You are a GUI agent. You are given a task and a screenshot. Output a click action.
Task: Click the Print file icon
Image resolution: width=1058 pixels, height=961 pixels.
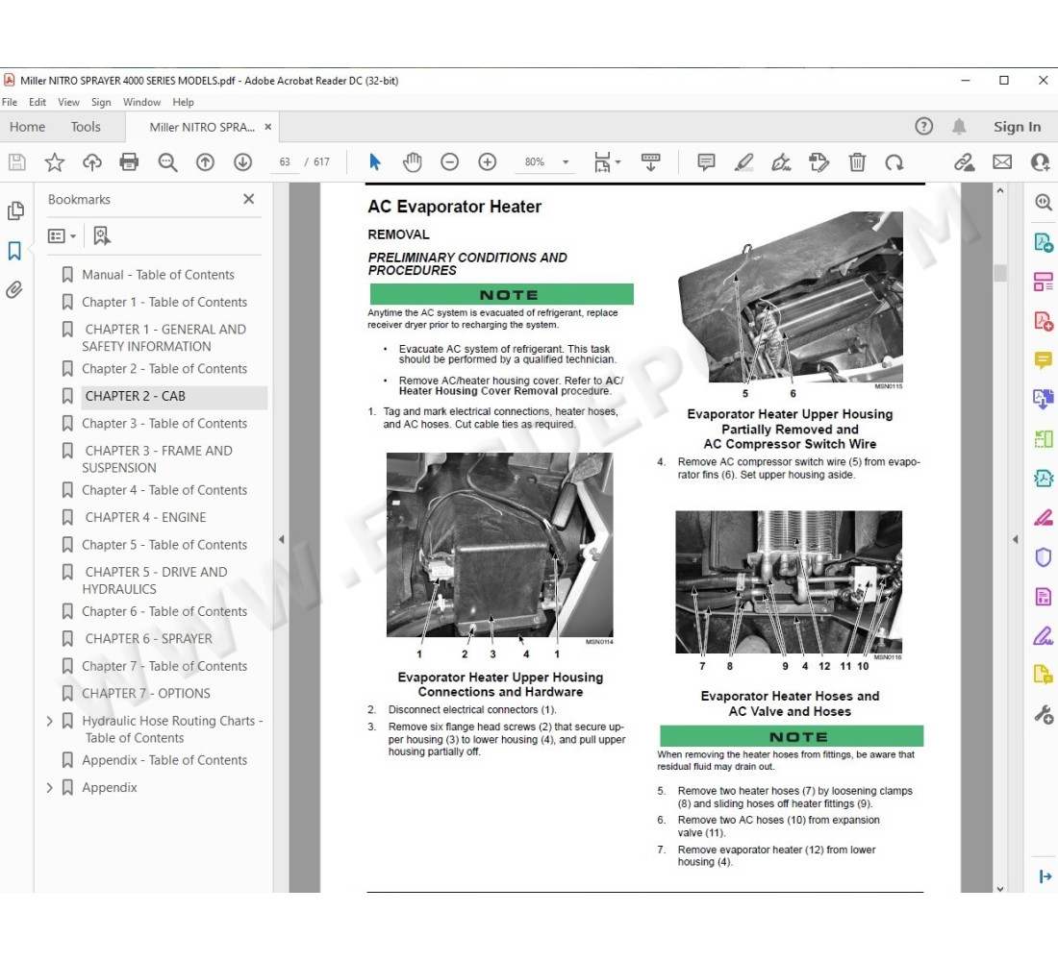click(129, 162)
